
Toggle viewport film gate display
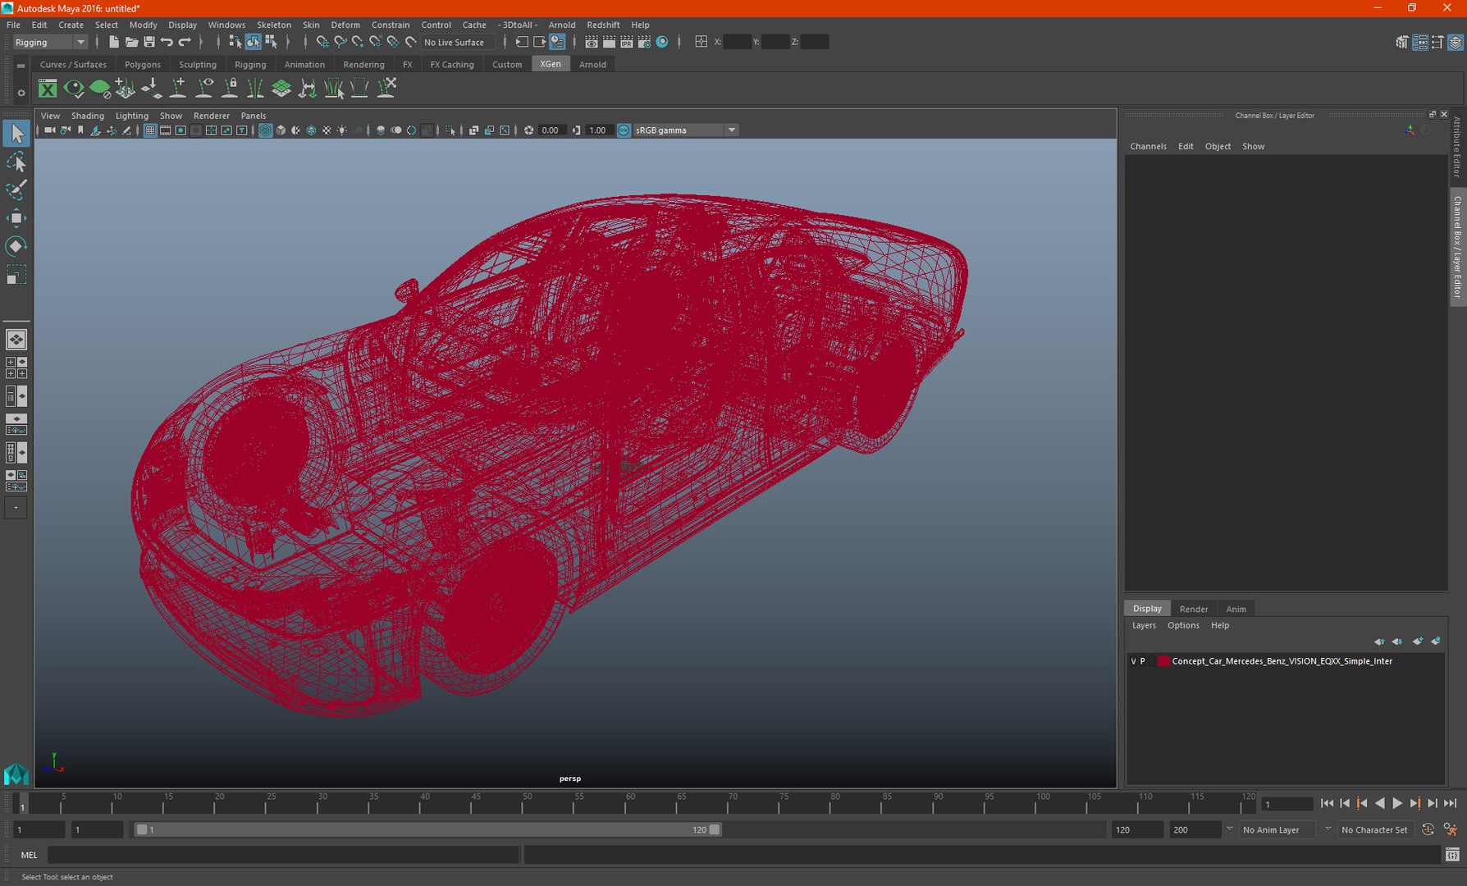tap(165, 130)
